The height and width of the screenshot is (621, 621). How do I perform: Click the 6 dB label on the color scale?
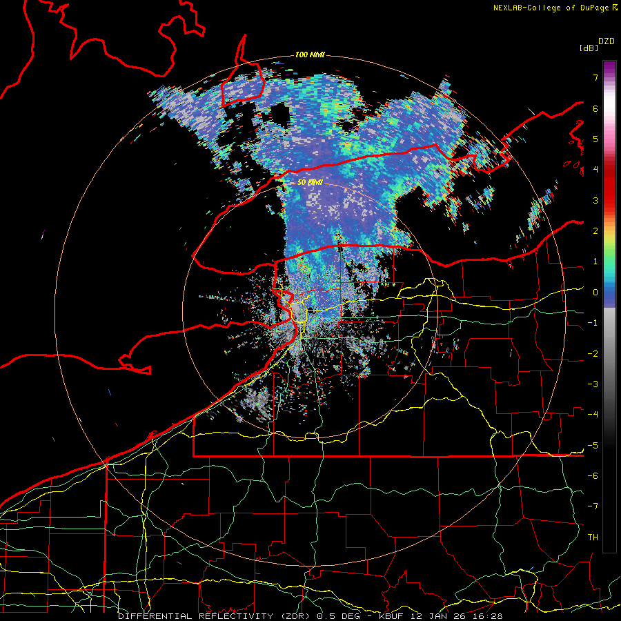(x=595, y=108)
